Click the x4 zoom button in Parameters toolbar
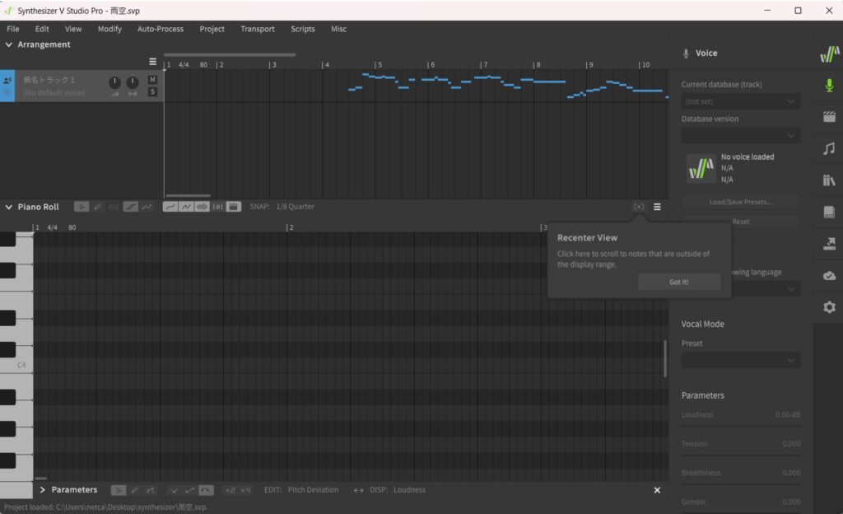The image size is (843, 514). [x=245, y=490]
